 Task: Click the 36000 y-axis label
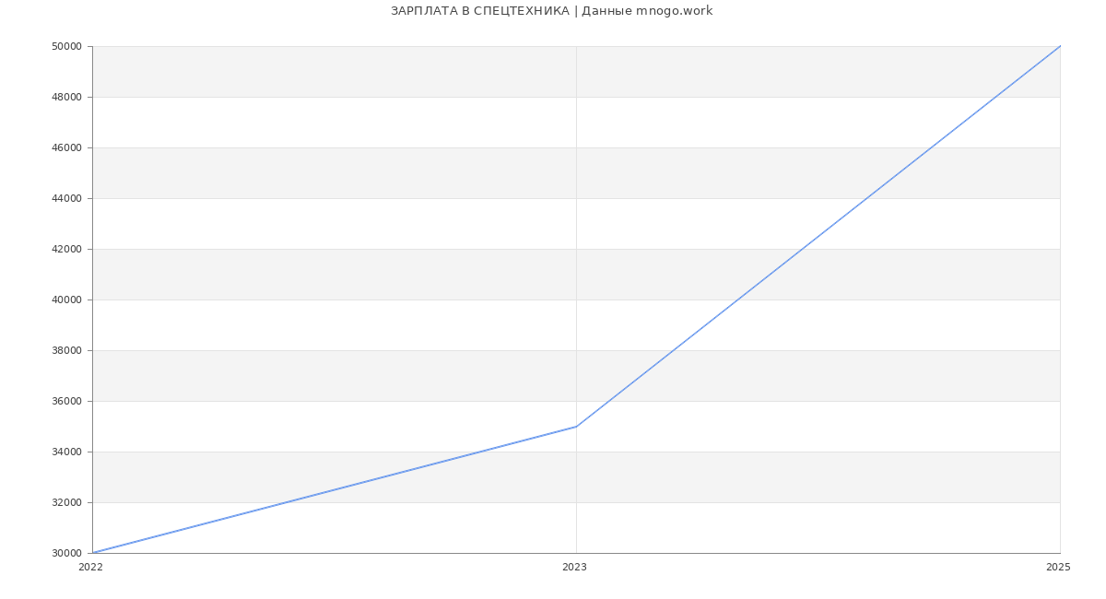[x=67, y=401]
